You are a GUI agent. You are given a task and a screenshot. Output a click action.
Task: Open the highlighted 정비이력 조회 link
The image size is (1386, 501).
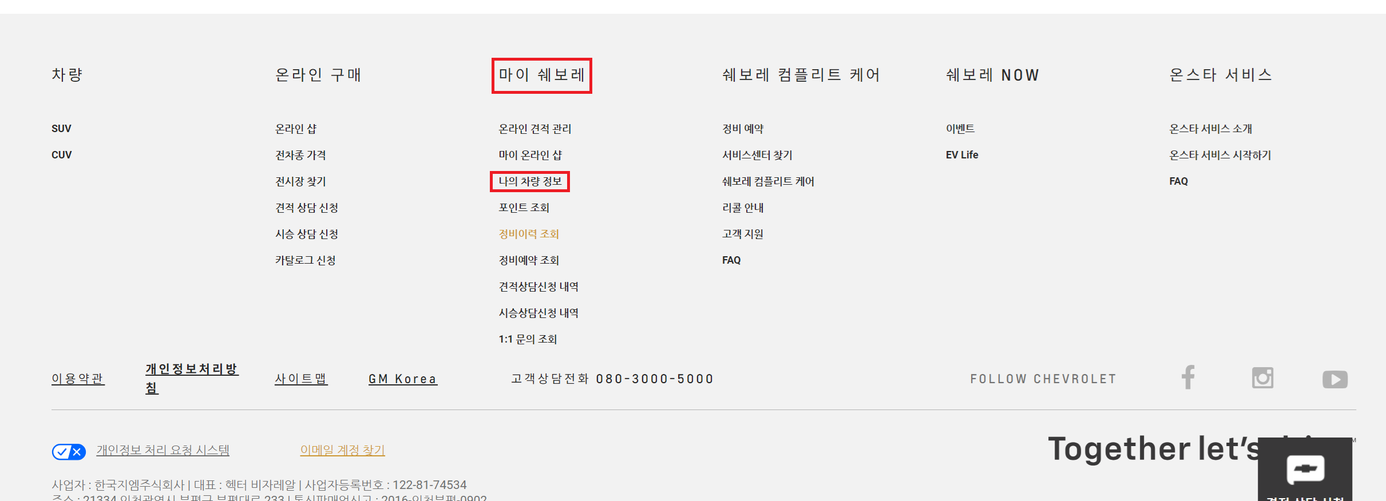pyautogui.click(x=529, y=234)
